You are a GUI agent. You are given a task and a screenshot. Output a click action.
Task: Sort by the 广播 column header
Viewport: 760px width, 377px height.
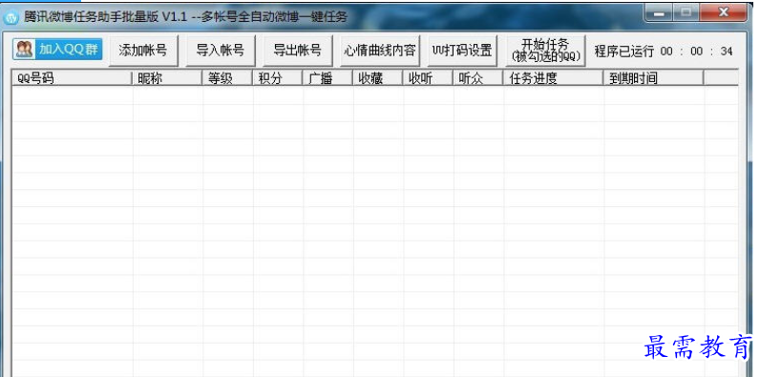pyautogui.click(x=327, y=78)
